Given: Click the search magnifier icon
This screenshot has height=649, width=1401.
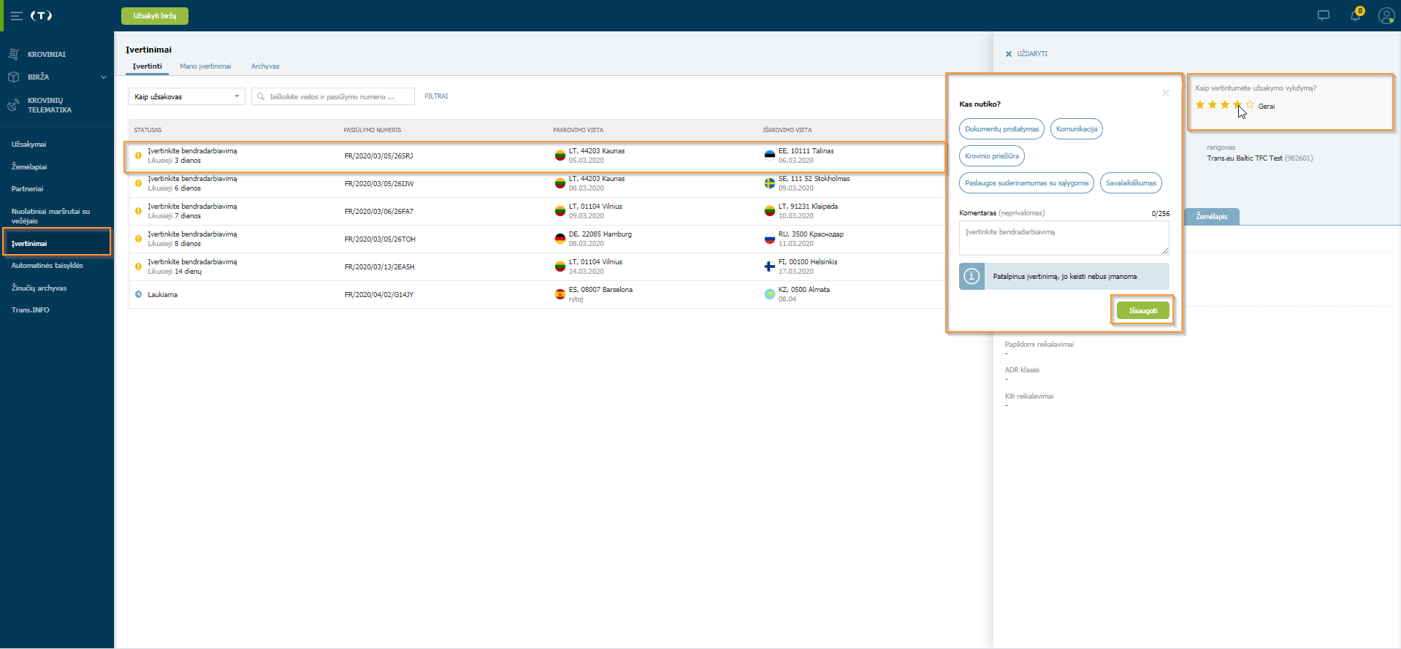Looking at the screenshot, I should [261, 96].
